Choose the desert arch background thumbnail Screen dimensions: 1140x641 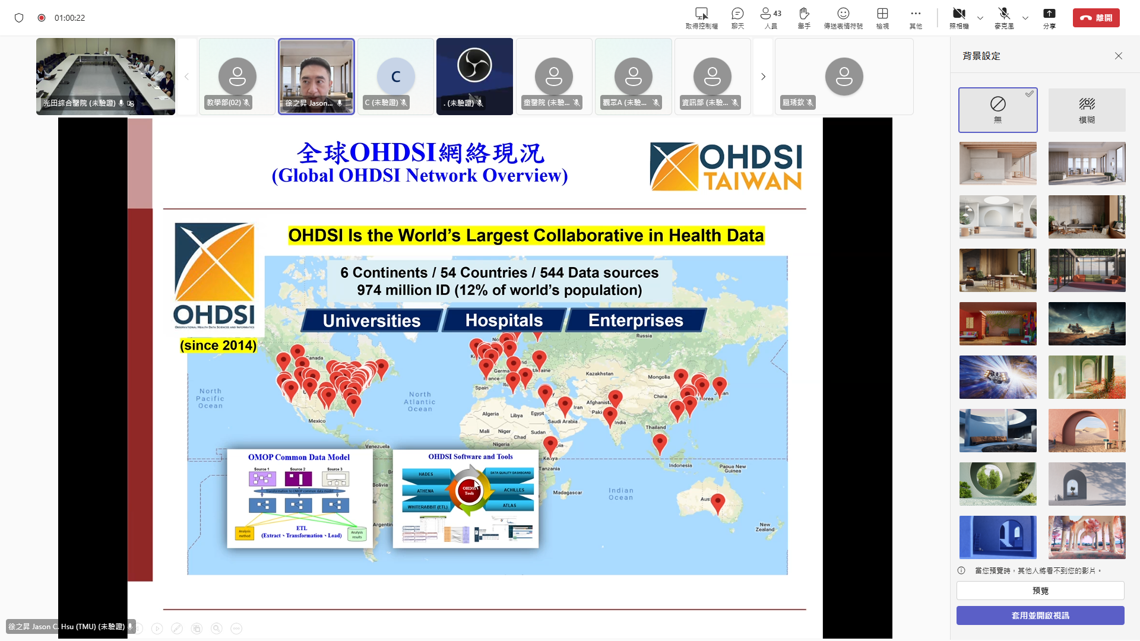[x=1087, y=430]
